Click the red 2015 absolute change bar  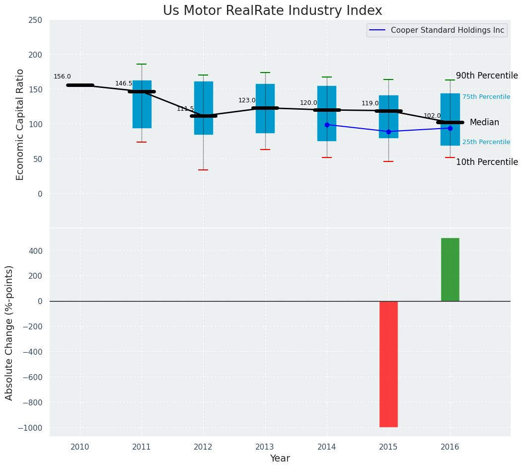388,364
